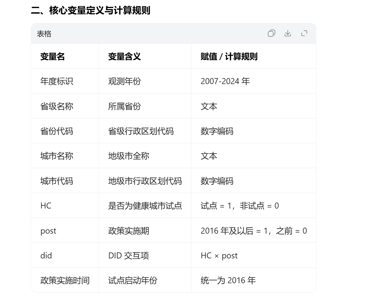Viewport: 377px width, 302px height.
Task: Click the HC × post formula cell
Action: click(x=219, y=256)
